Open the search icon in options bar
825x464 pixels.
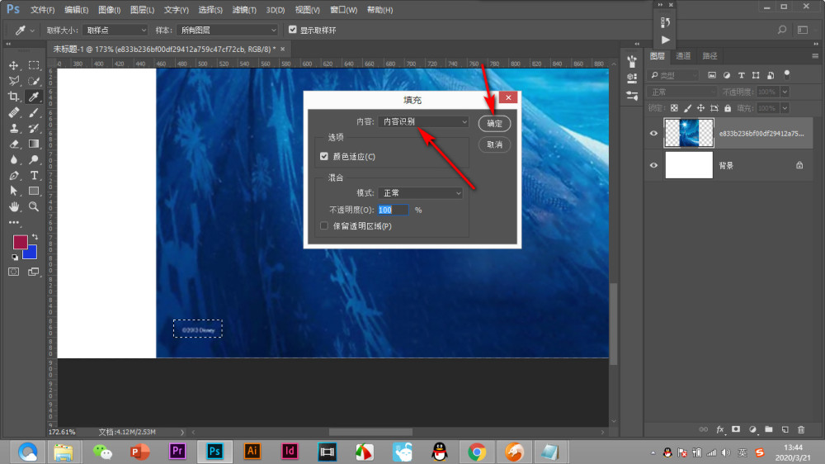tap(782, 30)
